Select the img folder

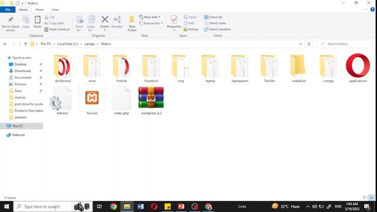pyautogui.click(x=181, y=68)
